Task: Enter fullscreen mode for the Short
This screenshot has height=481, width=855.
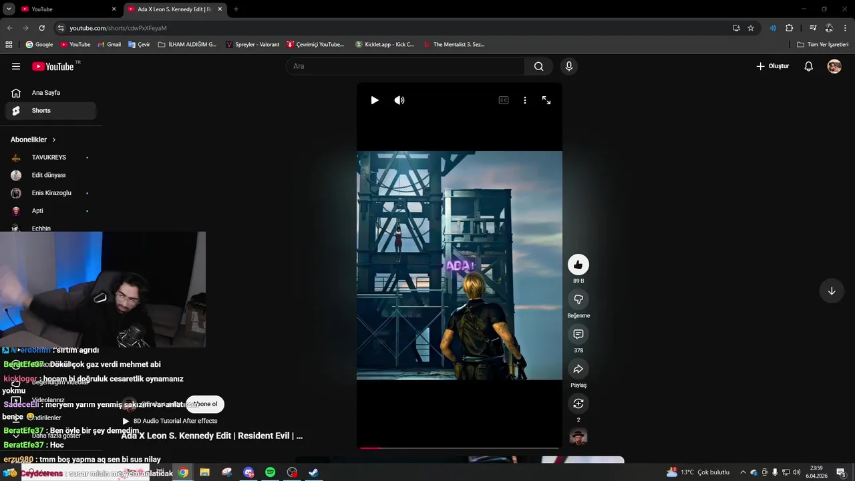Action: pos(546,100)
